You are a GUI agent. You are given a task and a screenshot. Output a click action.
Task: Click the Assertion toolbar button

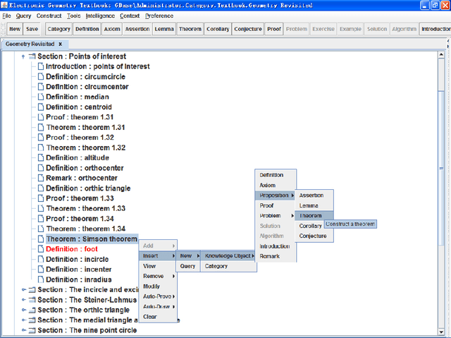click(137, 29)
